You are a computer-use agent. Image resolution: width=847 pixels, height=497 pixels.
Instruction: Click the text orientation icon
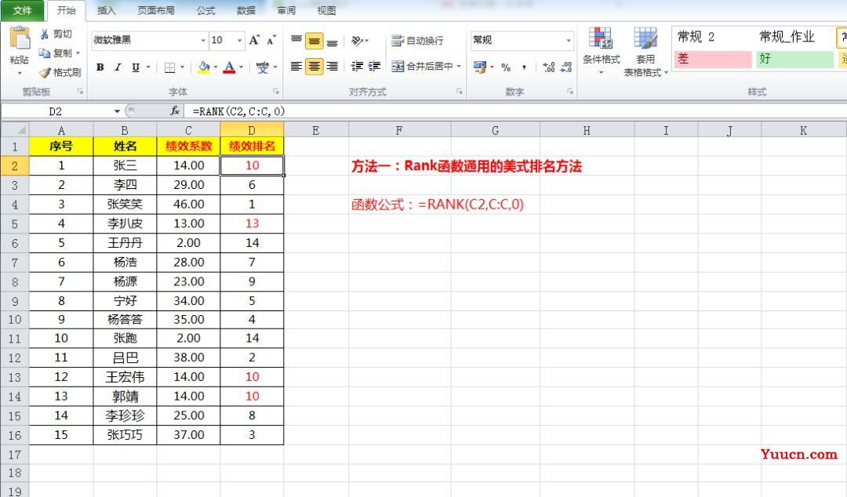357,41
